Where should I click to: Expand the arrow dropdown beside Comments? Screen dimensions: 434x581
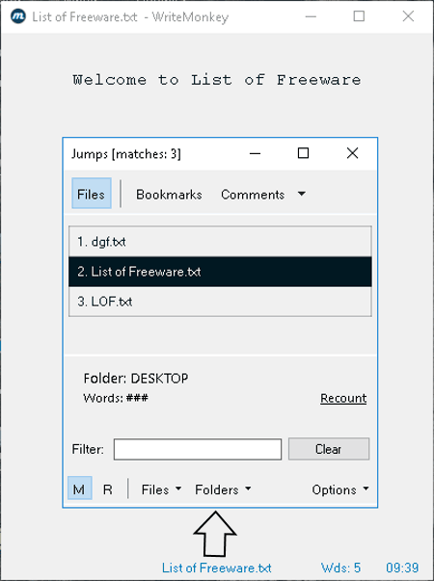pos(302,194)
